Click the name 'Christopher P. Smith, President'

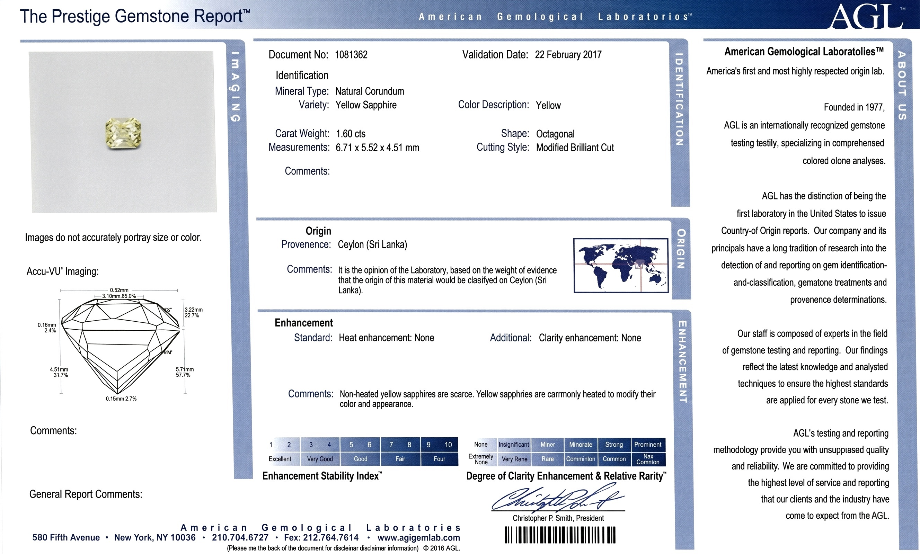click(558, 518)
